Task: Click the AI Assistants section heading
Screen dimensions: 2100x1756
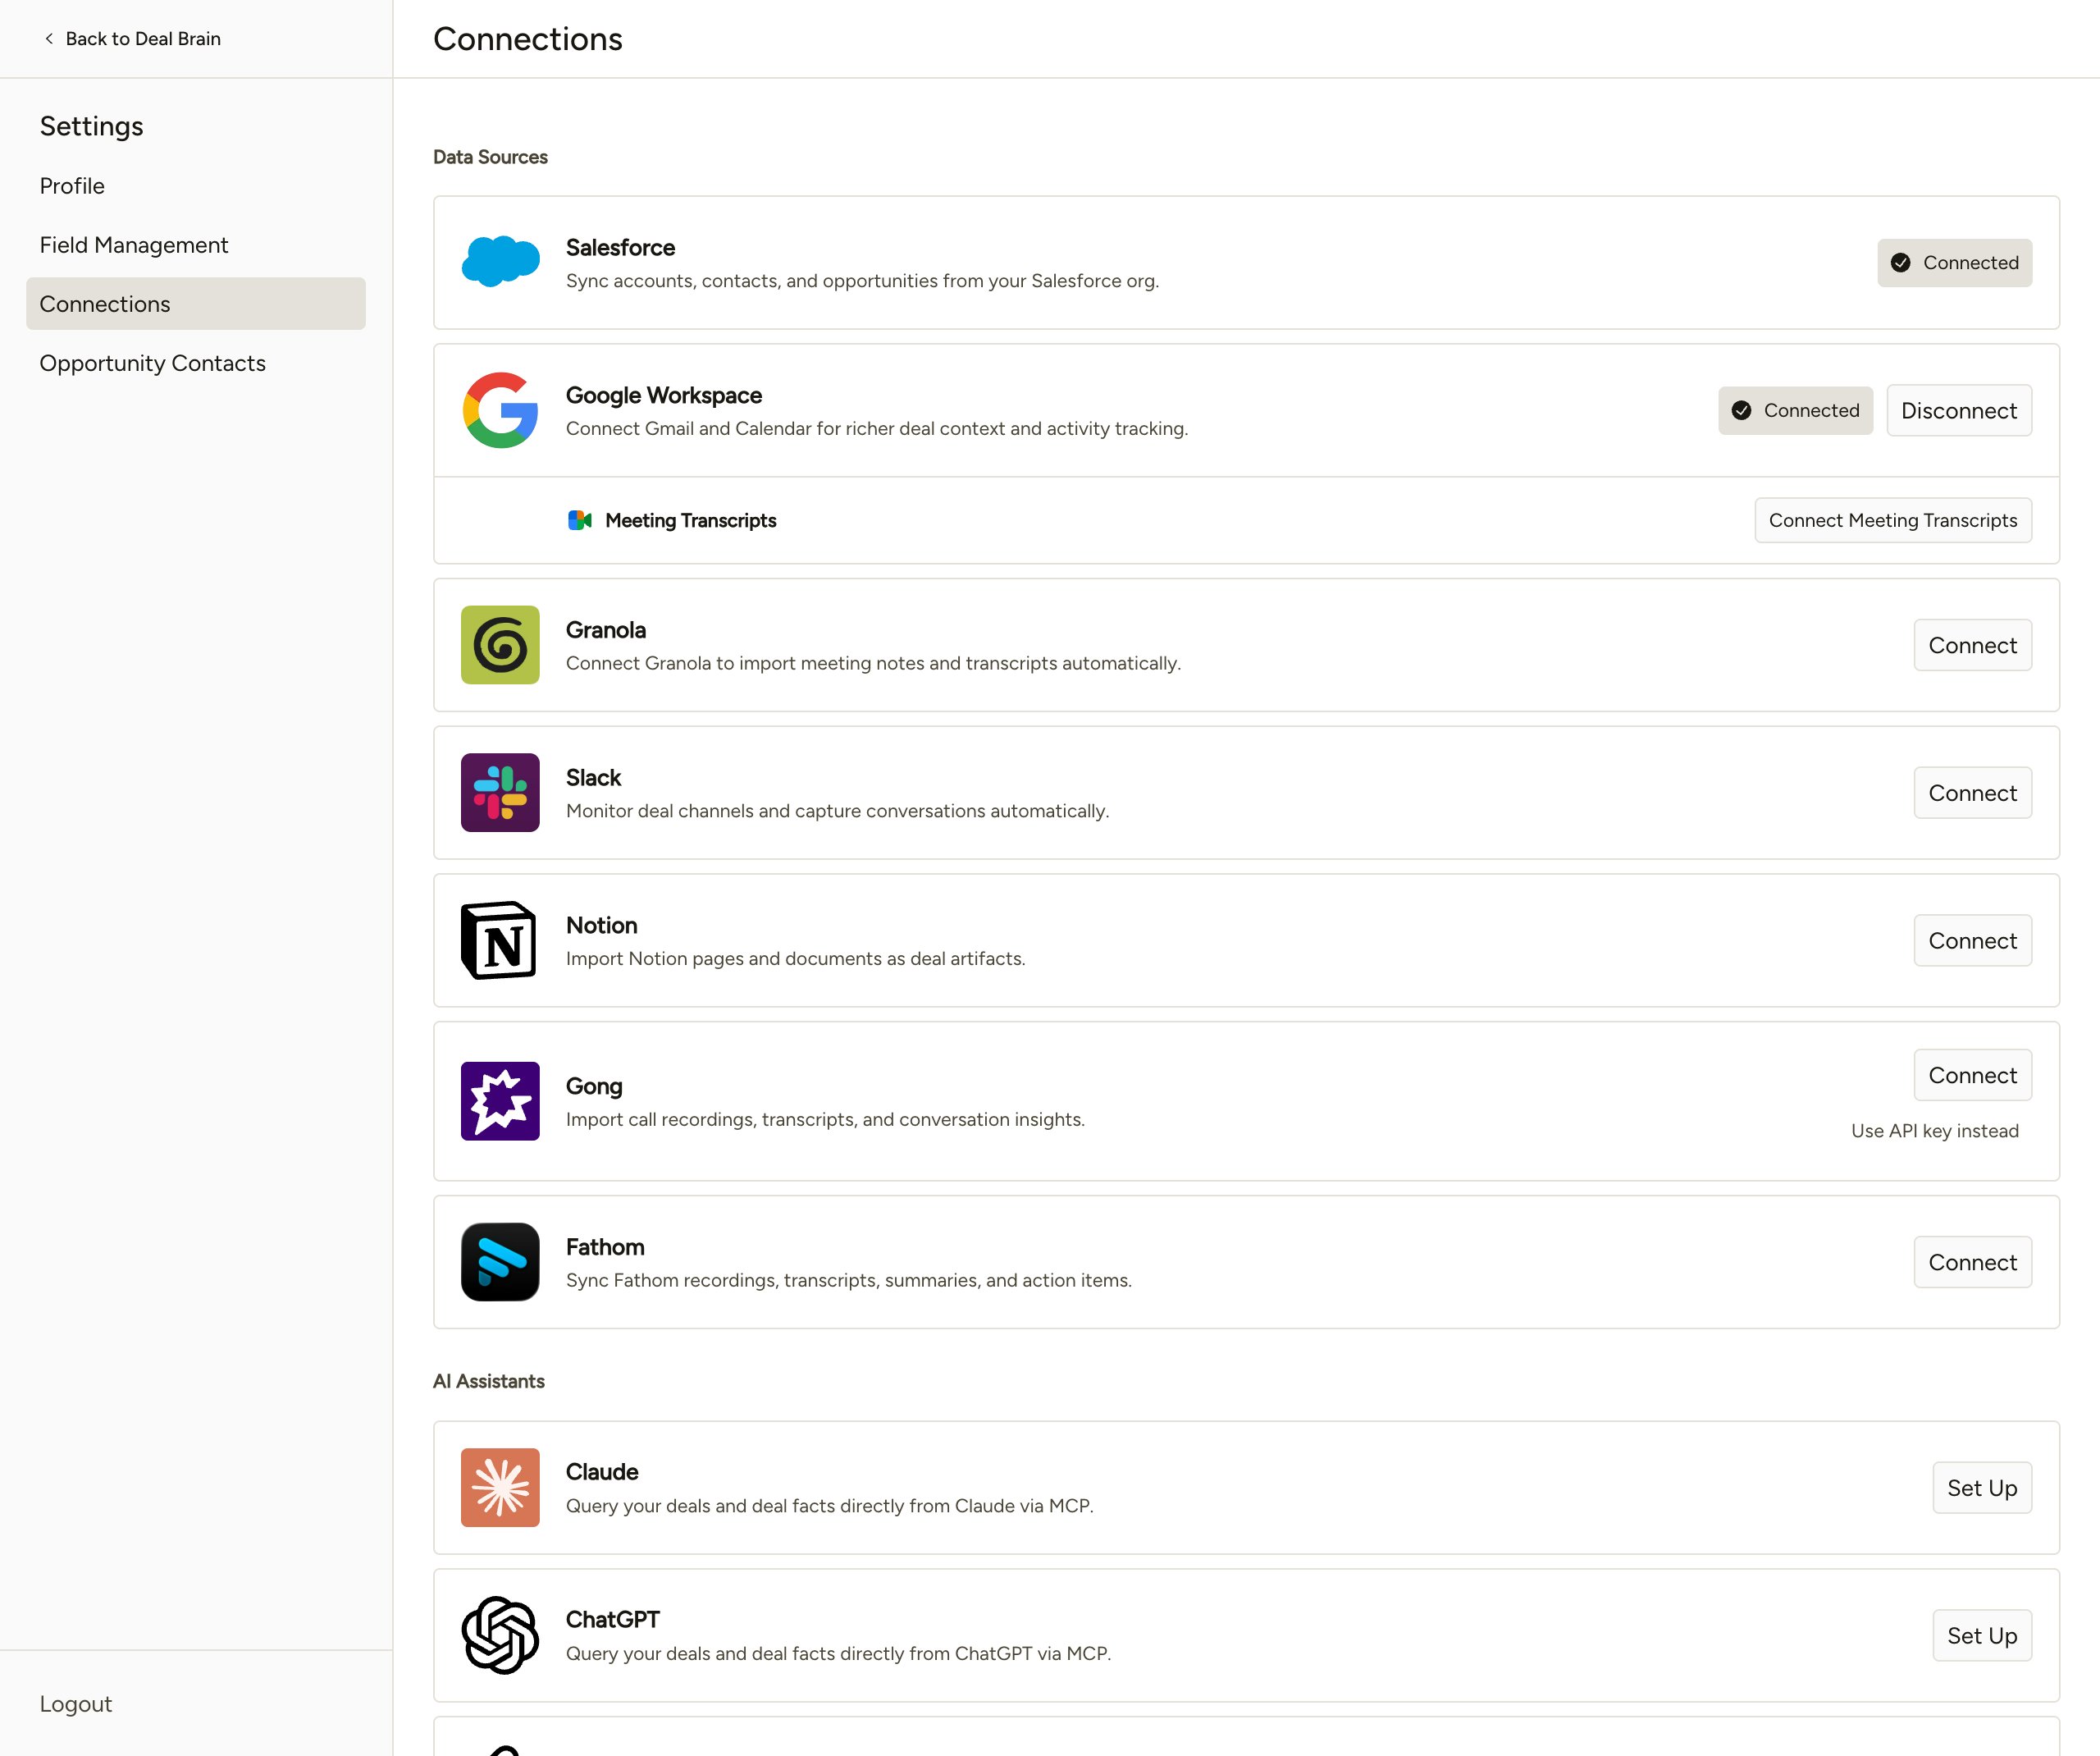Action: 489,1381
